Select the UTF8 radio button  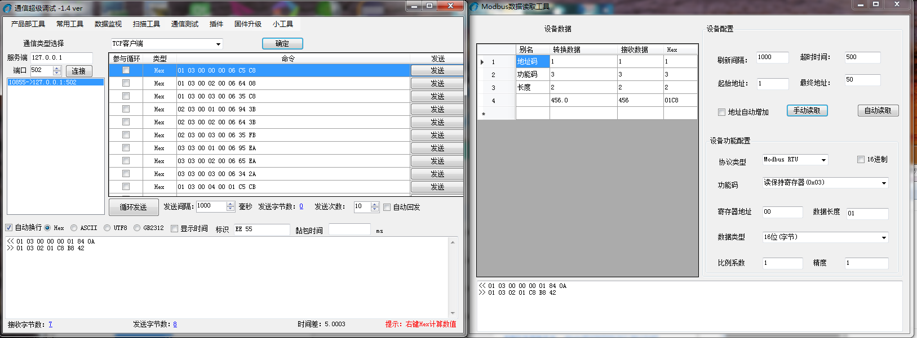pyautogui.click(x=107, y=228)
